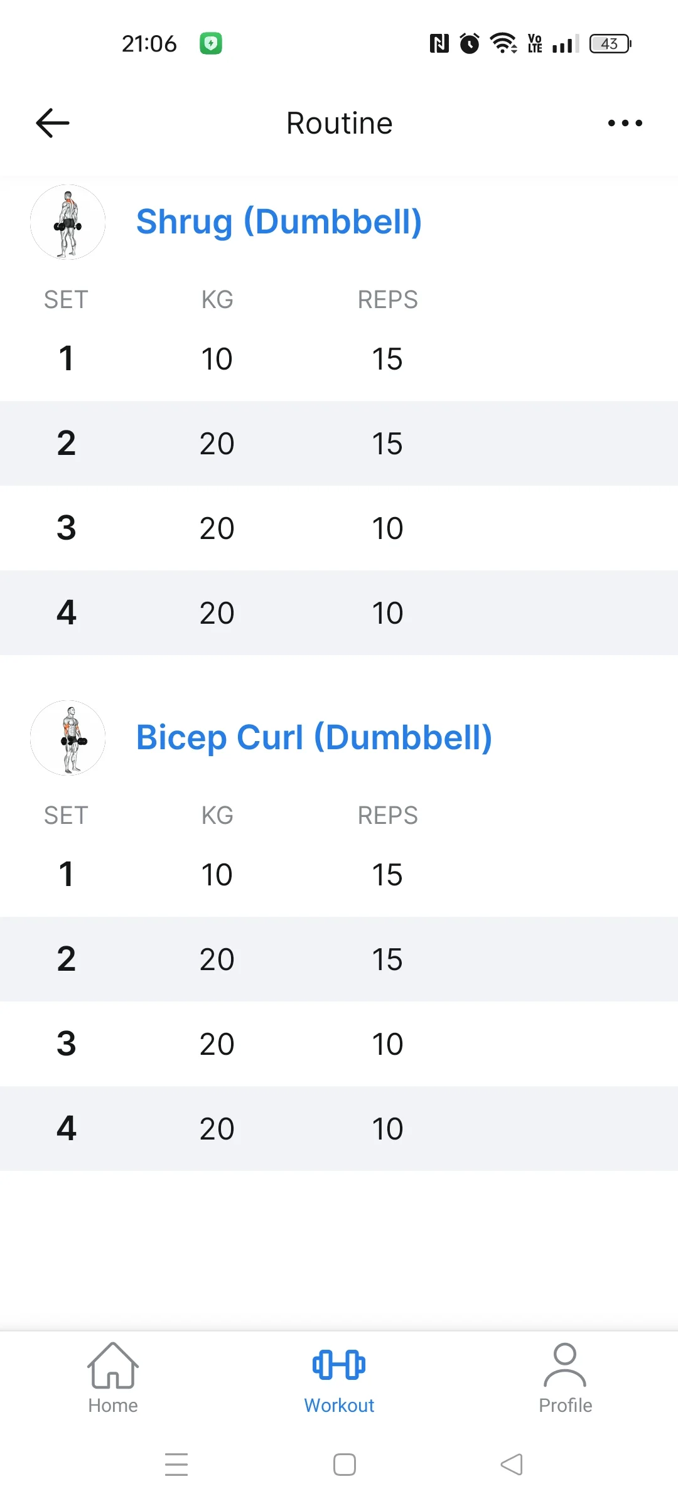Tap the Android recent apps button
The width and height of the screenshot is (678, 1506).
(176, 1464)
